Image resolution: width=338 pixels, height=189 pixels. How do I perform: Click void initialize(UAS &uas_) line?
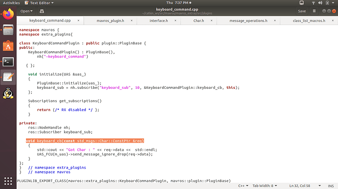(x=57, y=74)
